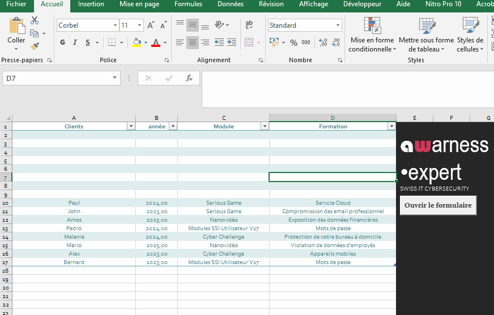The height and width of the screenshot is (315, 494).
Task: Click the wrap text icon
Action: [249, 25]
